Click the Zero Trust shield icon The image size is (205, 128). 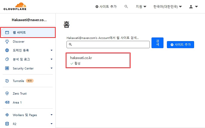tap(7, 93)
